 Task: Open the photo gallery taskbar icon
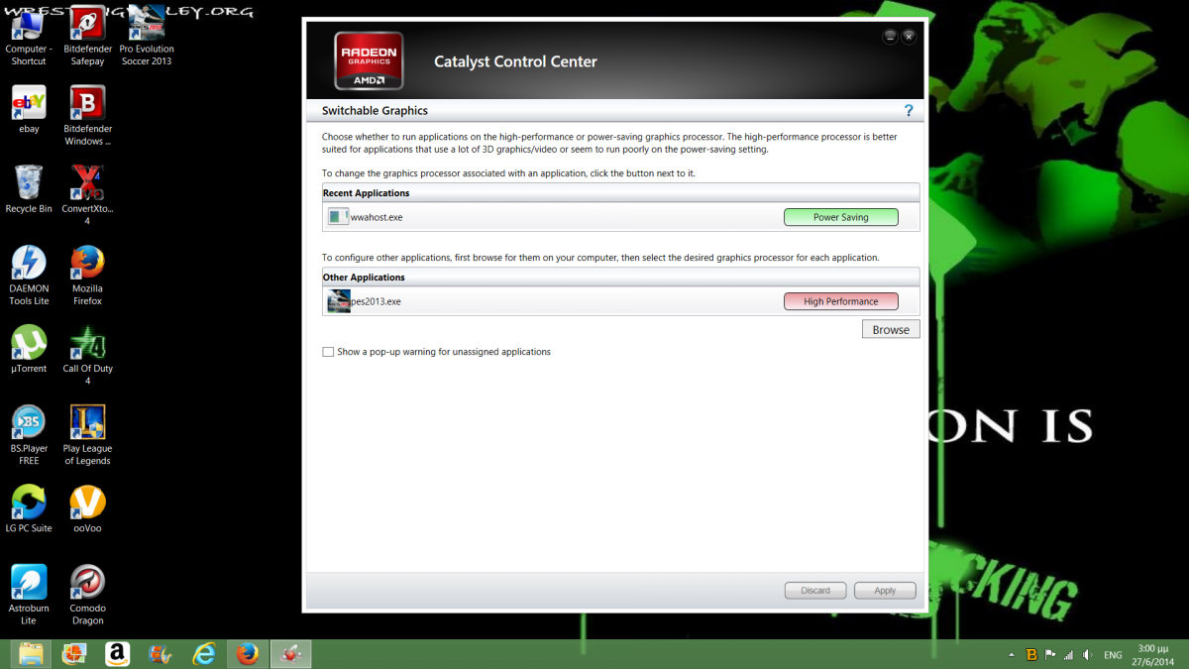pyautogui.click(x=74, y=654)
